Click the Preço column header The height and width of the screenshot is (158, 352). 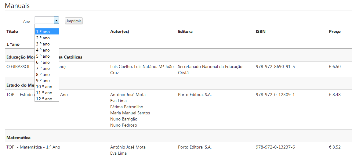pos(335,31)
